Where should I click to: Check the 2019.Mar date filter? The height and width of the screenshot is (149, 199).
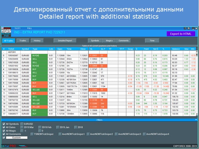click(22, 127)
